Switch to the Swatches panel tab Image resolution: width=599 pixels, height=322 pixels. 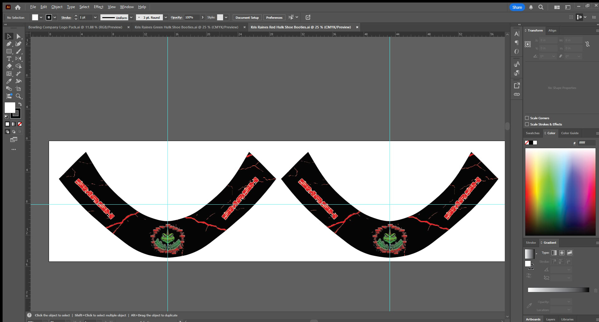click(533, 133)
